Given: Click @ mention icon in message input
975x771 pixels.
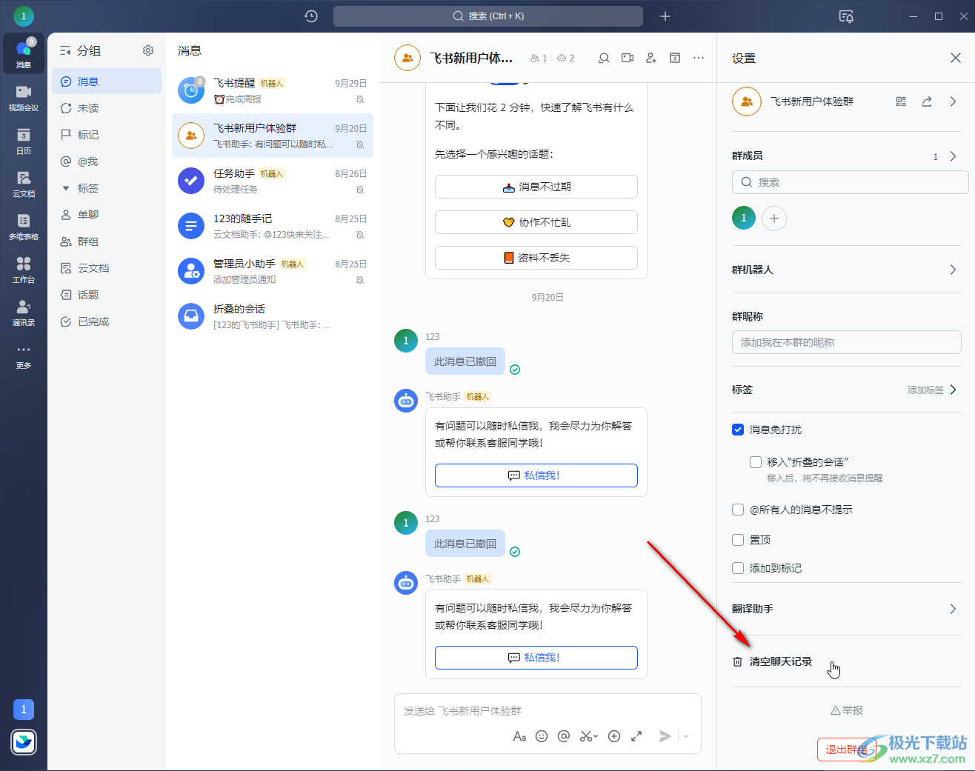Looking at the screenshot, I should tap(564, 736).
